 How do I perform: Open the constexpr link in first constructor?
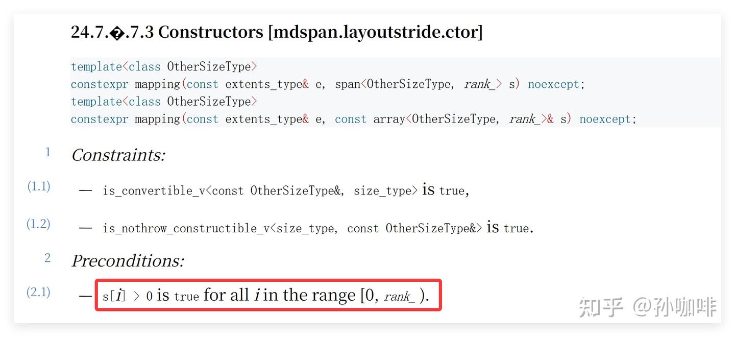click(x=100, y=84)
